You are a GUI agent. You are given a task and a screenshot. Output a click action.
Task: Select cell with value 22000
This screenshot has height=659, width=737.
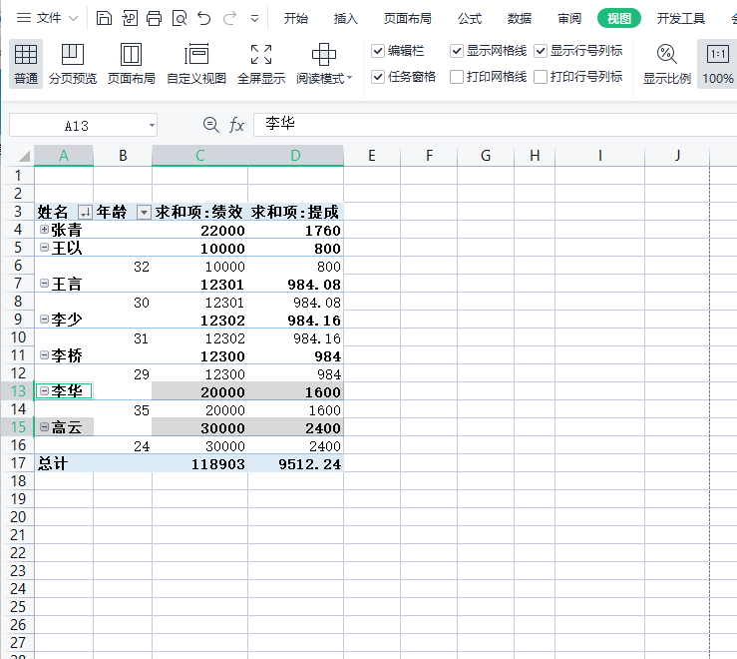(199, 231)
